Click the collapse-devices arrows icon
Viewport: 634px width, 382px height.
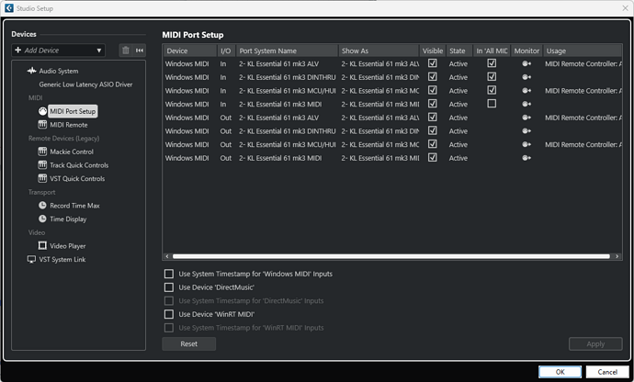(x=140, y=51)
